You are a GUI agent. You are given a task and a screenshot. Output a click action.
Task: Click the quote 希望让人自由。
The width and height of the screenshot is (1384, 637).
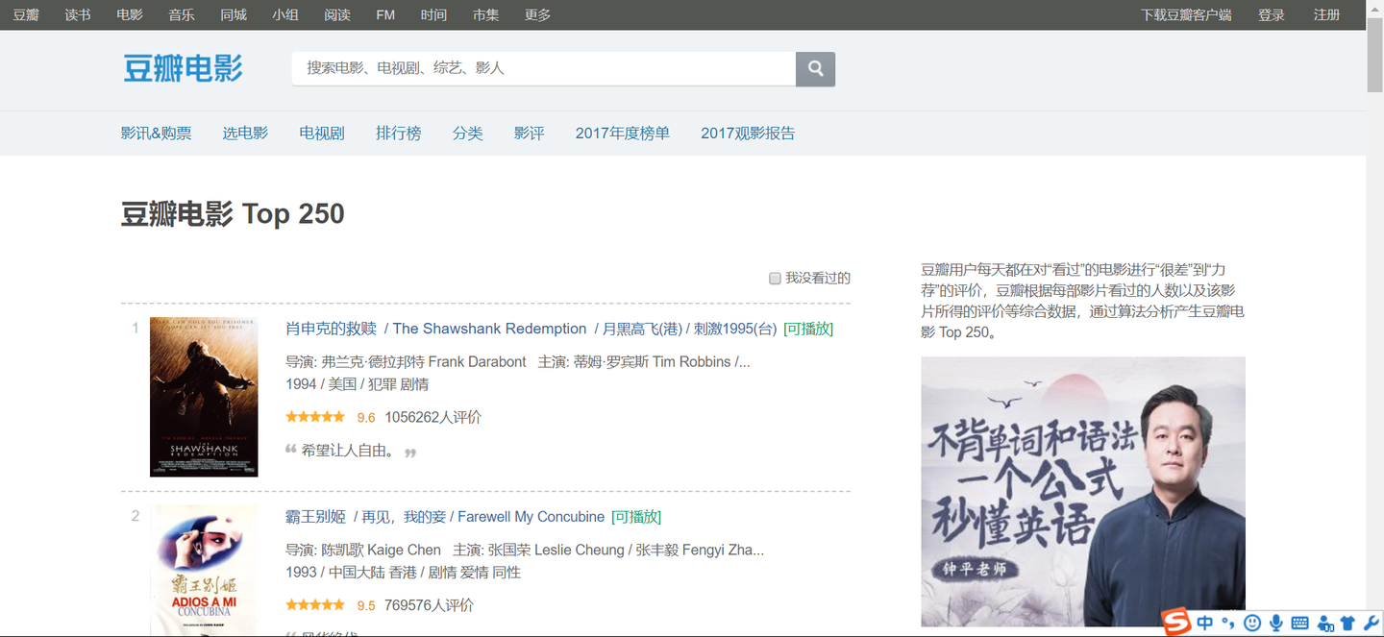[348, 451]
